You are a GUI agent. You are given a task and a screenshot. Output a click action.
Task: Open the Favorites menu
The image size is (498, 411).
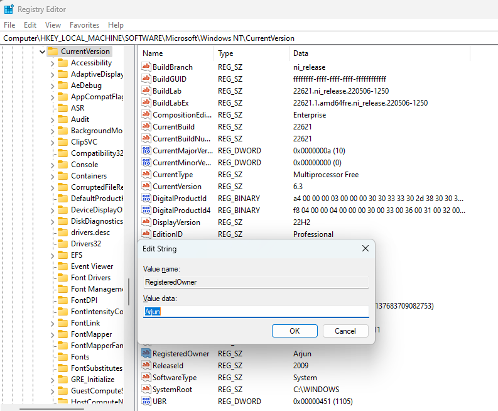click(x=84, y=25)
